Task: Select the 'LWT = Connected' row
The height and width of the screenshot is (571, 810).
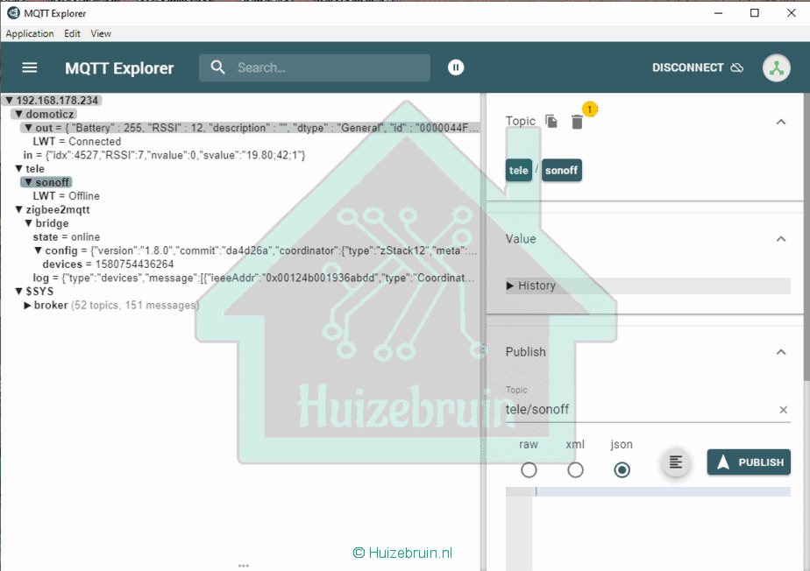Action: [77, 142]
